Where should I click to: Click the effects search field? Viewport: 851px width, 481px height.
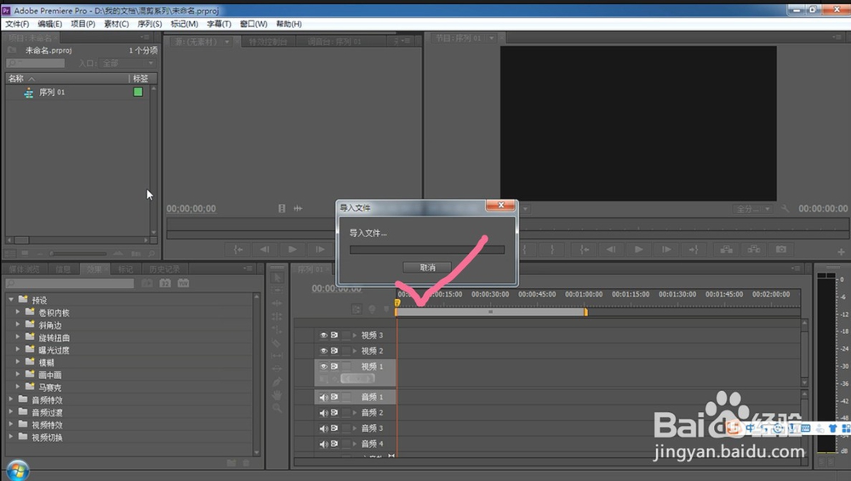tap(70, 283)
